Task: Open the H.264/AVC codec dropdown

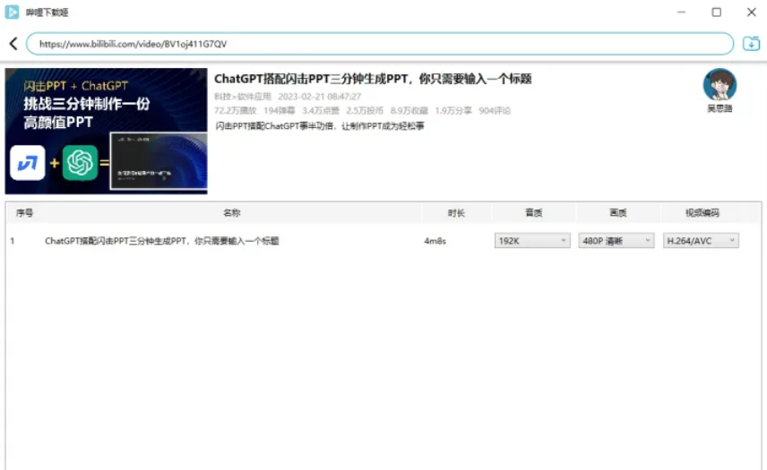Action: (701, 241)
